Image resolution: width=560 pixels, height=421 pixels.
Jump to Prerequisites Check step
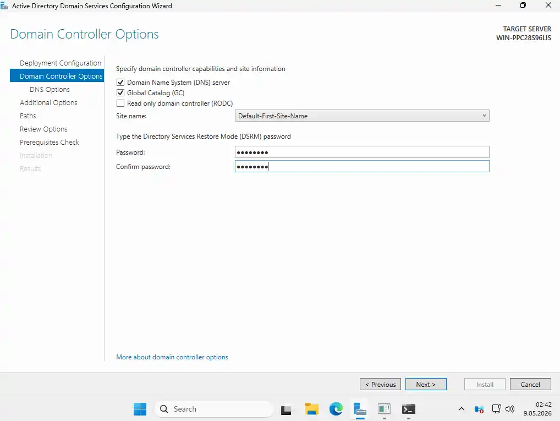click(x=50, y=142)
